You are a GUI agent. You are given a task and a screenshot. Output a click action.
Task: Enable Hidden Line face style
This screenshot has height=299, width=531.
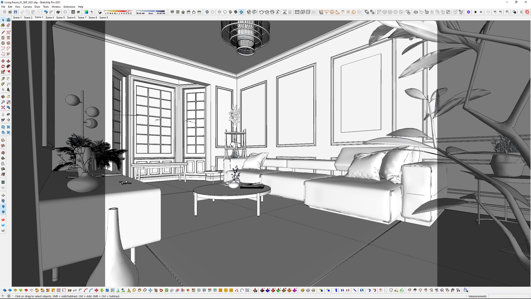pos(225,12)
